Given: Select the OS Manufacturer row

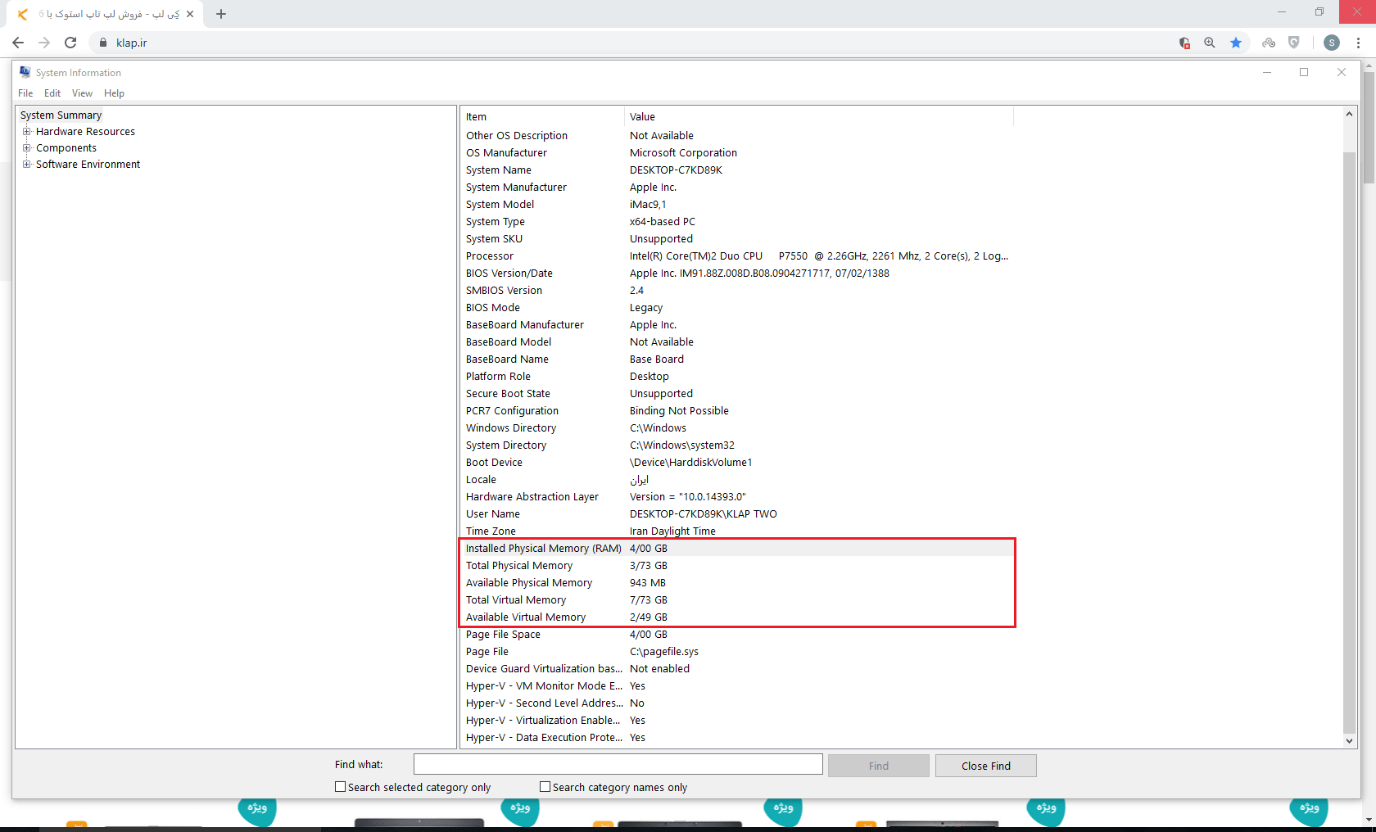Looking at the screenshot, I should tap(737, 153).
